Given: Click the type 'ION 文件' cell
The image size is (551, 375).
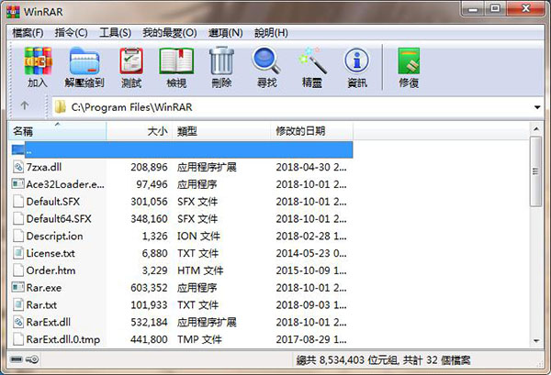Looking at the screenshot, I should click(x=198, y=236).
